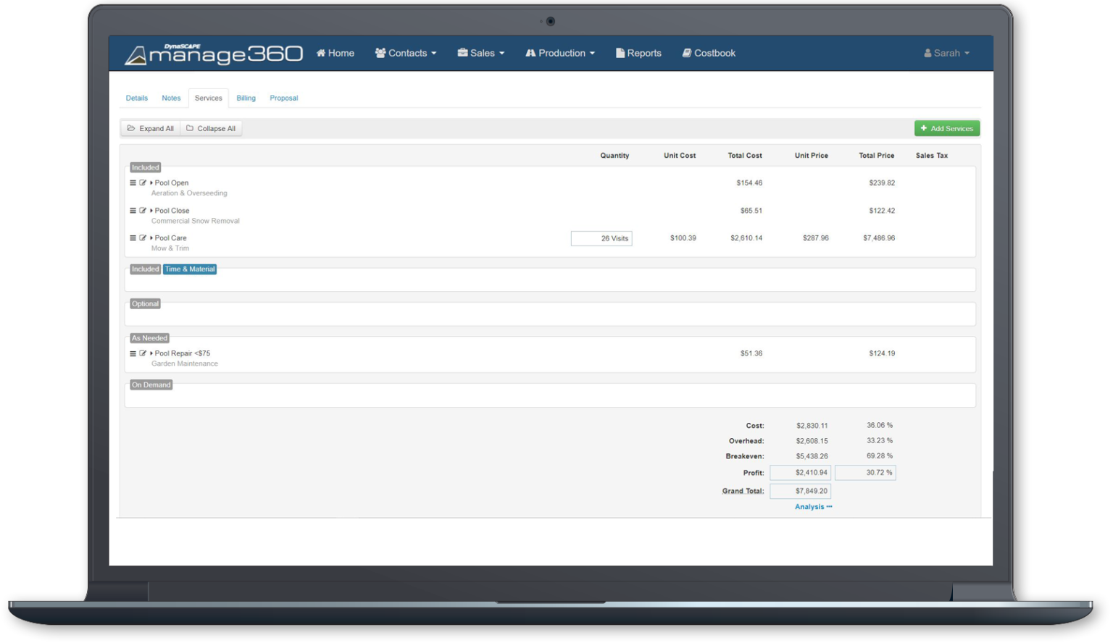Click the edit icon beside Pool Care
1113x643 pixels.
click(x=143, y=238)
